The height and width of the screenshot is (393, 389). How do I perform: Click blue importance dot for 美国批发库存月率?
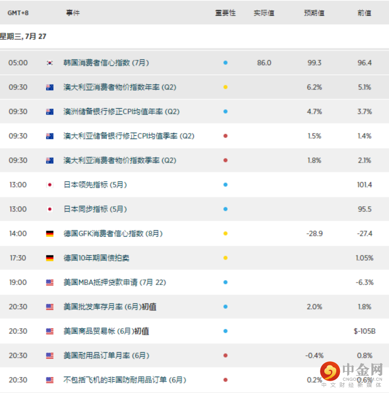[225, 306]
